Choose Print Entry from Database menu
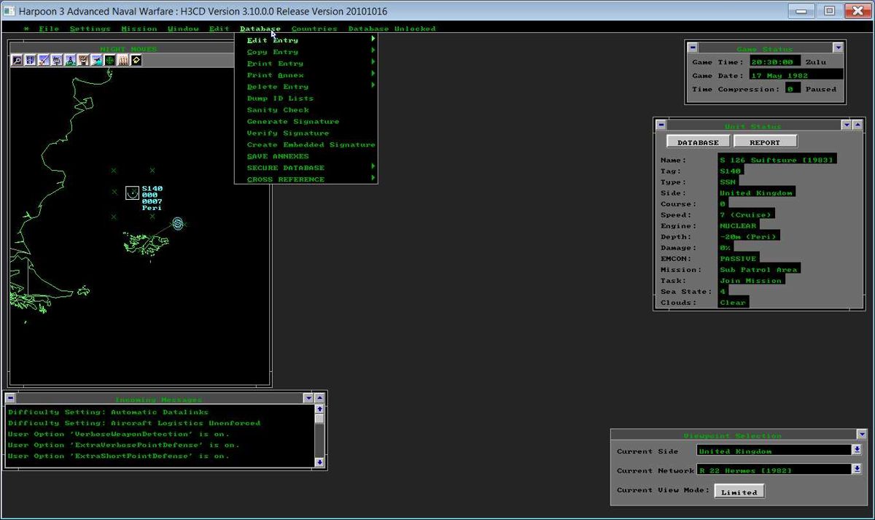 pos(275,63)
